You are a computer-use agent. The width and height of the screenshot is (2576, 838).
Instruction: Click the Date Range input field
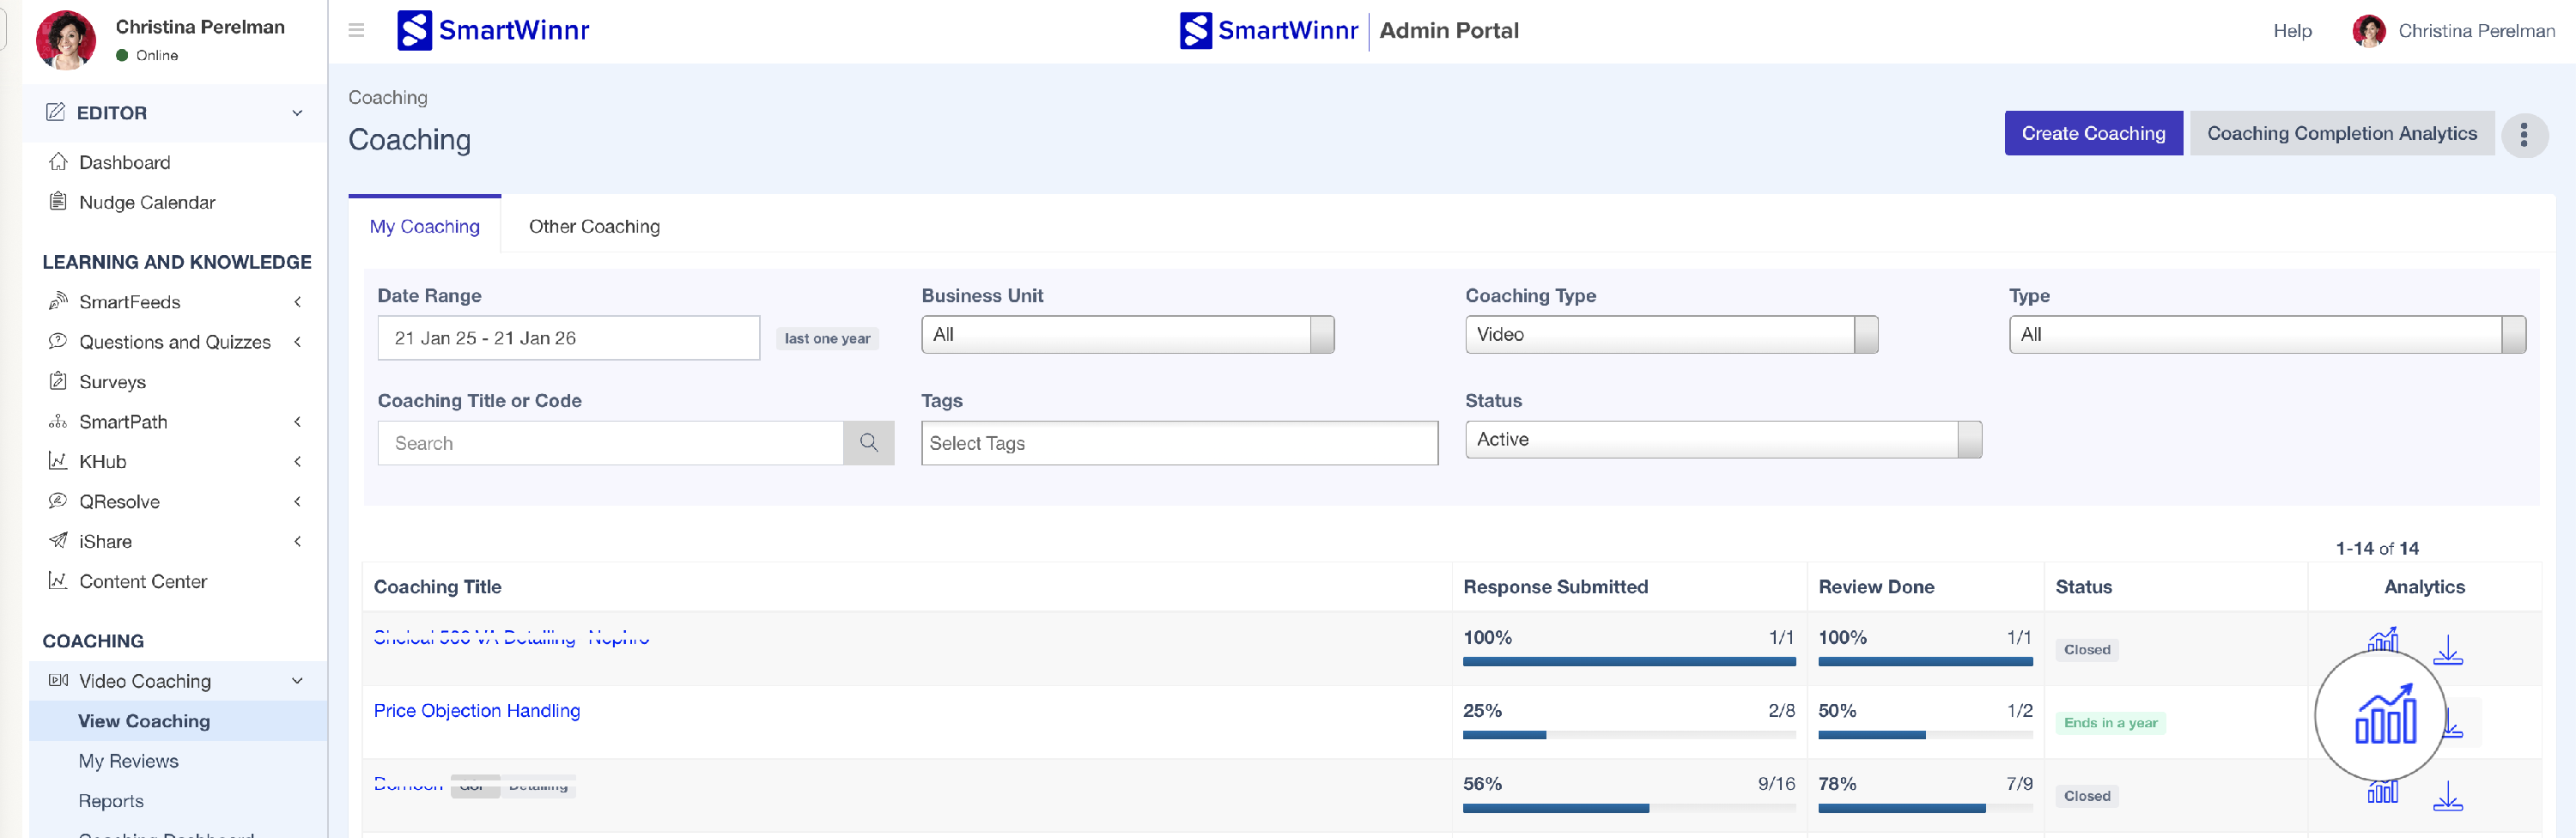[568, 338]
